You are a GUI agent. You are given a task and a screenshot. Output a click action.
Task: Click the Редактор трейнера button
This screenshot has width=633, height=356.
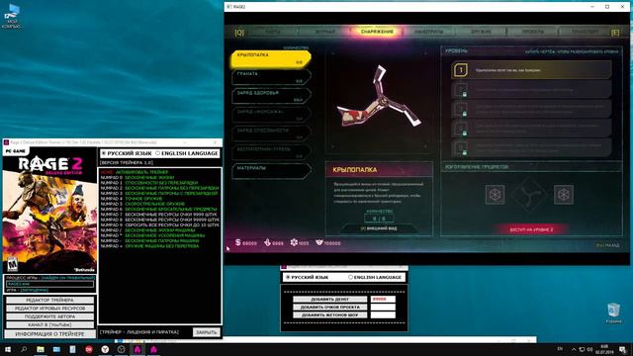point(49,301)
